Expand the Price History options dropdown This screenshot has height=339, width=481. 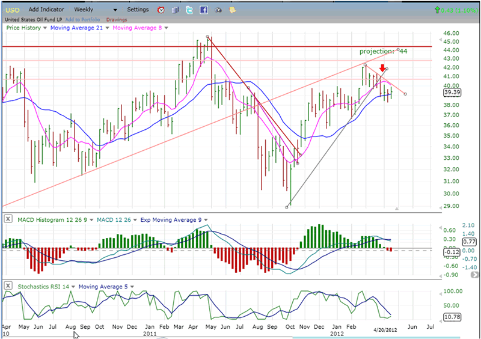coord(46,28)
